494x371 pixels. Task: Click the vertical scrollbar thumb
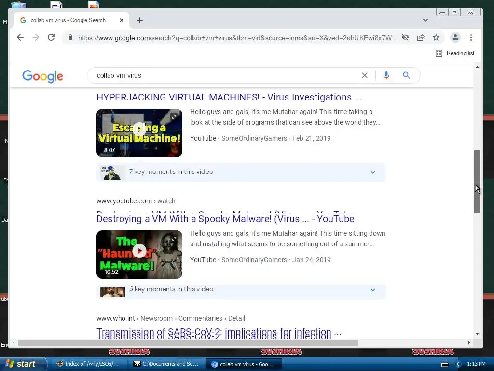tap(477, 182)
